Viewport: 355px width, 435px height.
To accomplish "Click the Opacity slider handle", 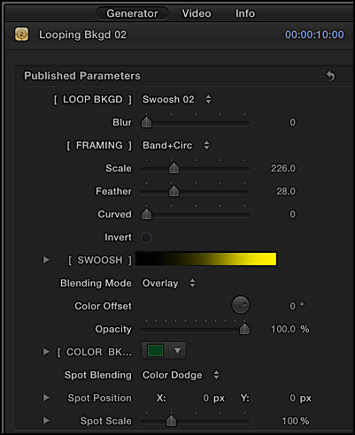I will 244,329.
